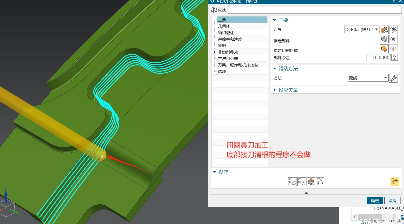
Task: Select 非切削移动 in the navigation tree
Action: click(228, 52)
